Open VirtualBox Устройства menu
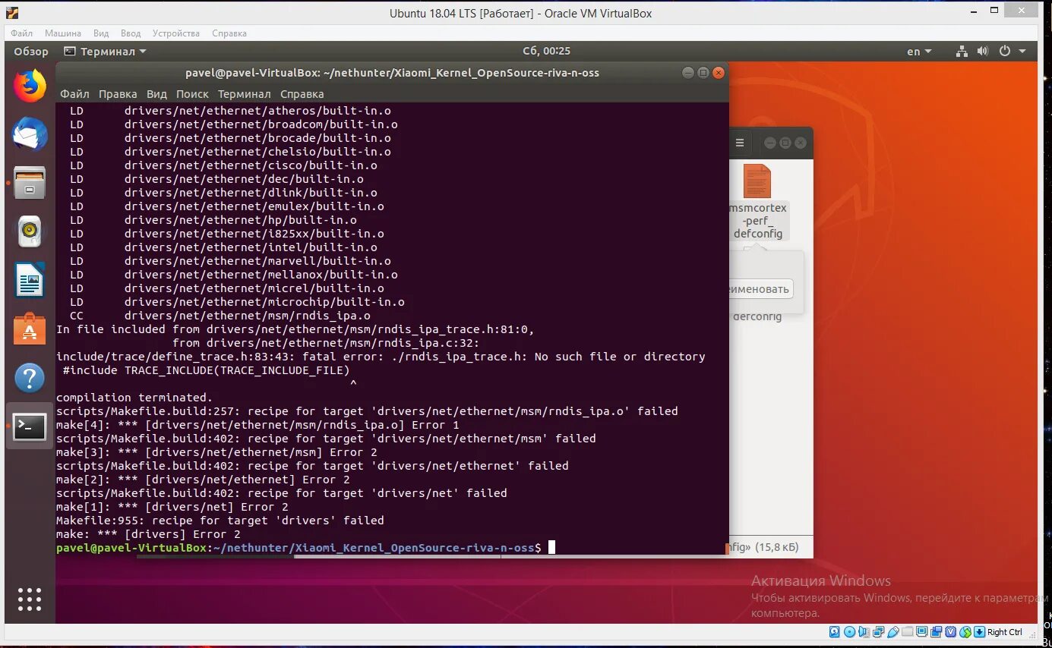This screenshot has height=648, width=1052. 176,33
